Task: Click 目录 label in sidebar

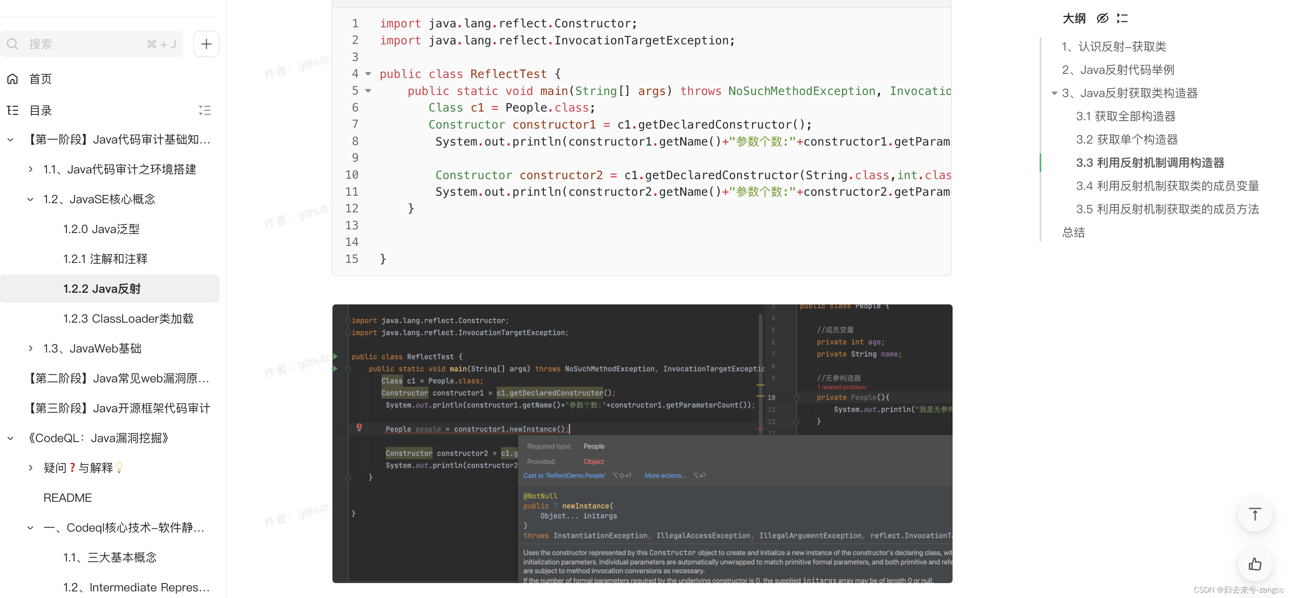Action: pos(41,110)
